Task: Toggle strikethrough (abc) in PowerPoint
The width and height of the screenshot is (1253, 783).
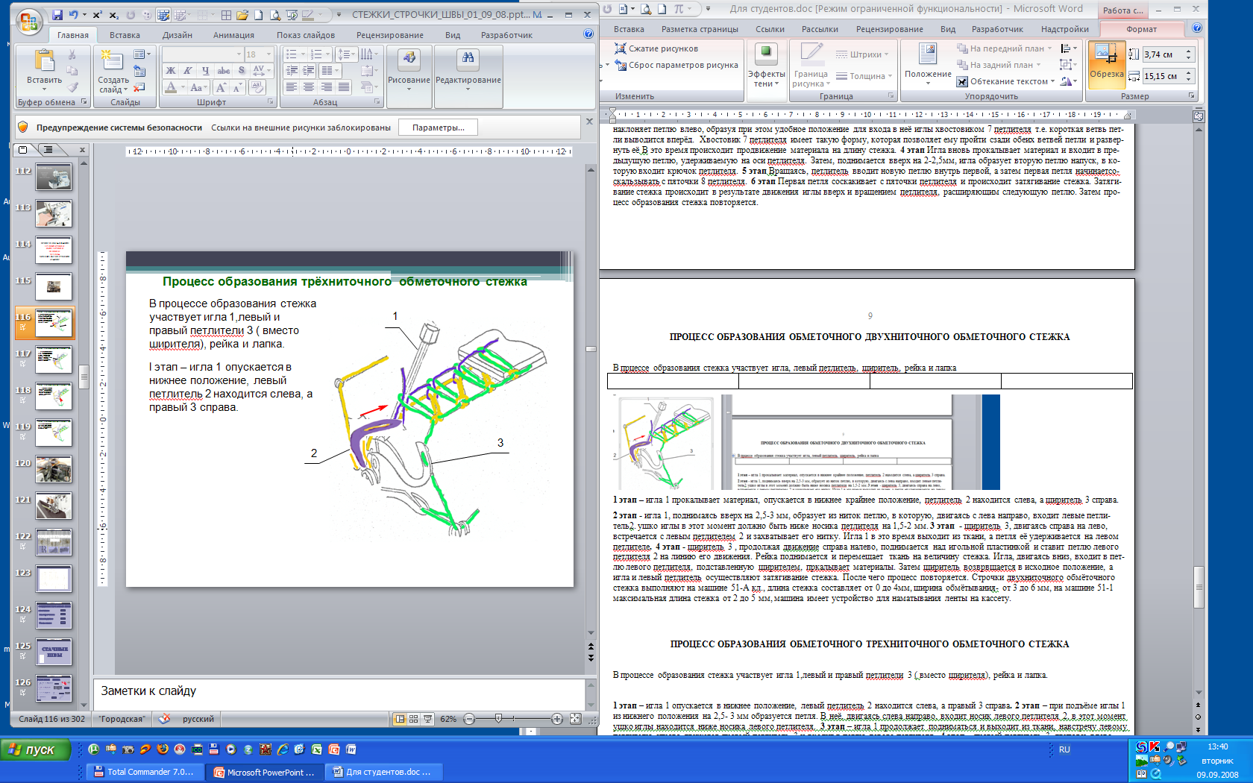Action: (223, 71)
